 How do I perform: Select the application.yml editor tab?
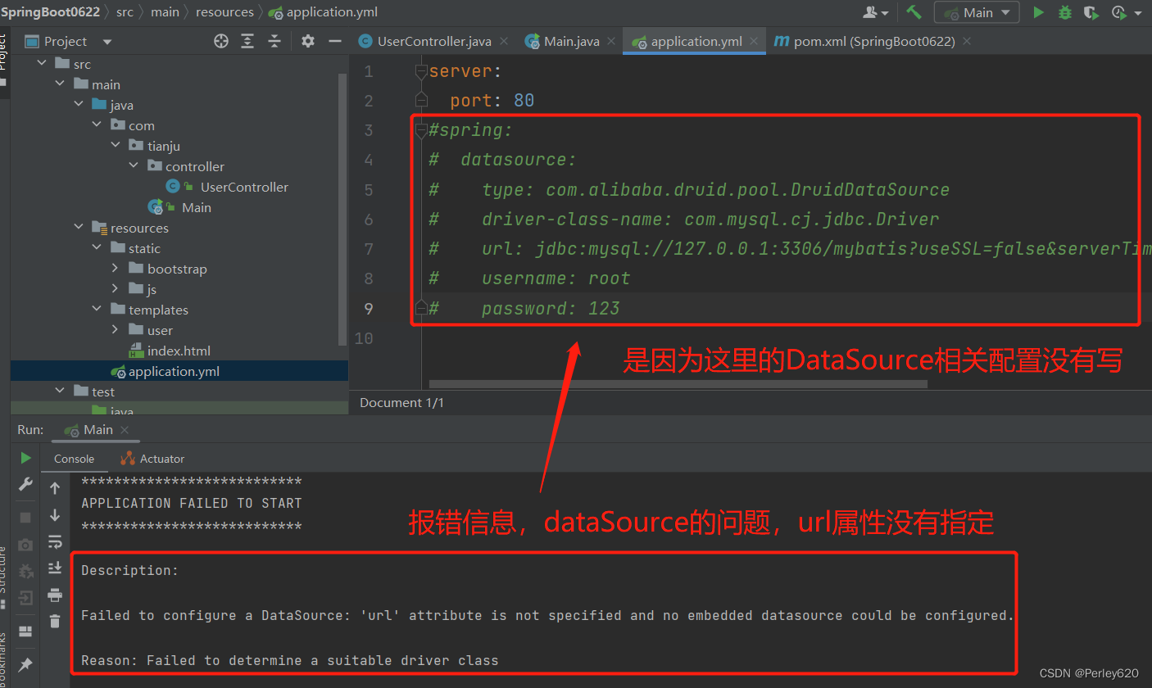pos(696,41)
